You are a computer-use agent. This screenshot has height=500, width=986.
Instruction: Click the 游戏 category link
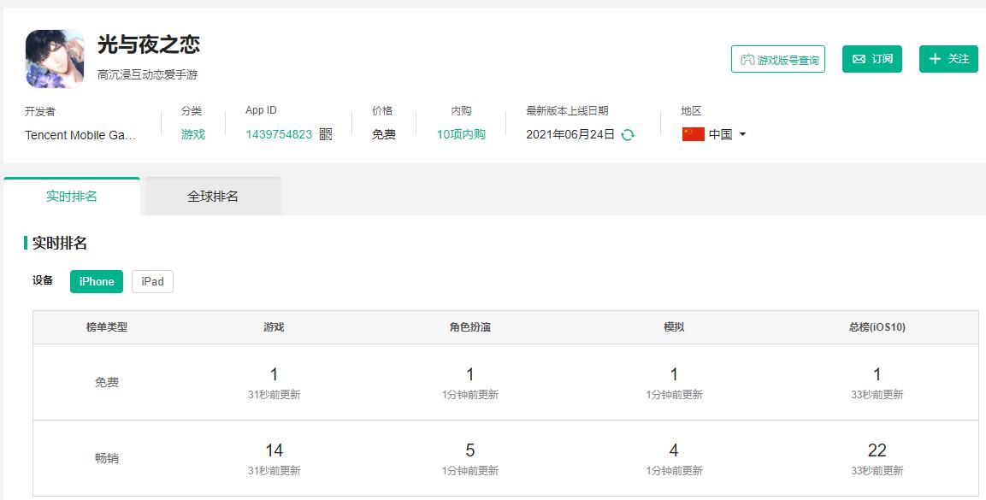point(192,134)
